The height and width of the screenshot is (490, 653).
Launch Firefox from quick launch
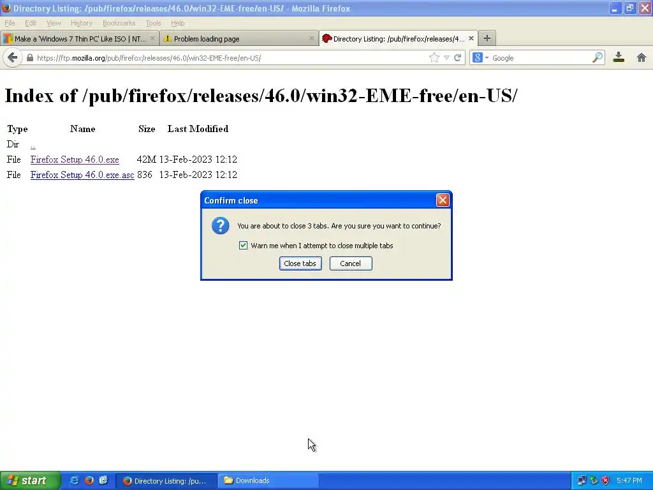tap(89, 480)
